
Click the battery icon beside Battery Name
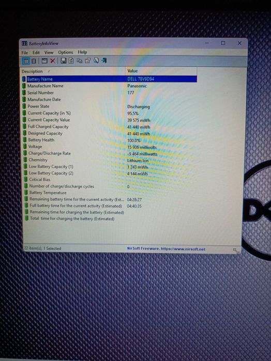point(24,79)
